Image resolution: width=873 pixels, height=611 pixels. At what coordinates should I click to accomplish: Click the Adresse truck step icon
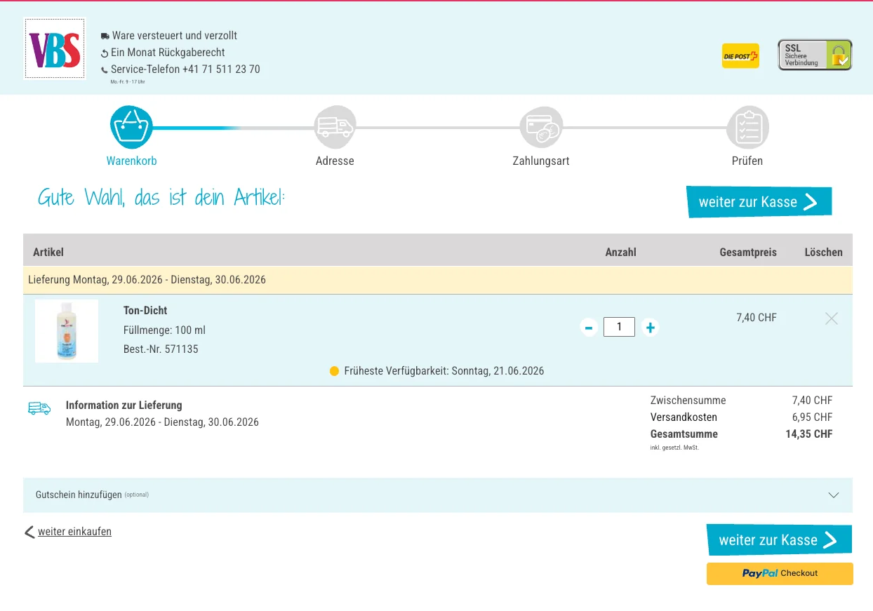335,127
